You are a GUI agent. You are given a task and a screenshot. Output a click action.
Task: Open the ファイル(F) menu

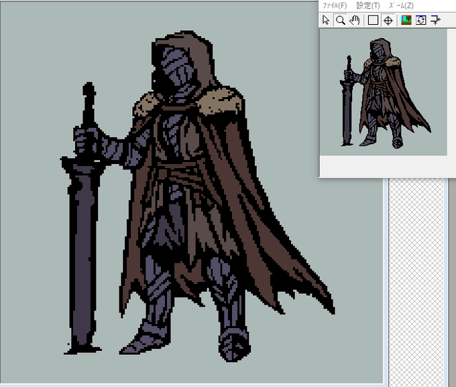pos(335,5)
